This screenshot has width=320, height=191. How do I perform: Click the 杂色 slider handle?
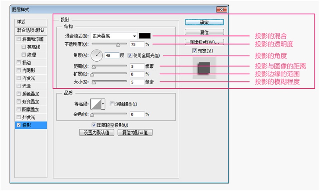click(x=92, y=115)
